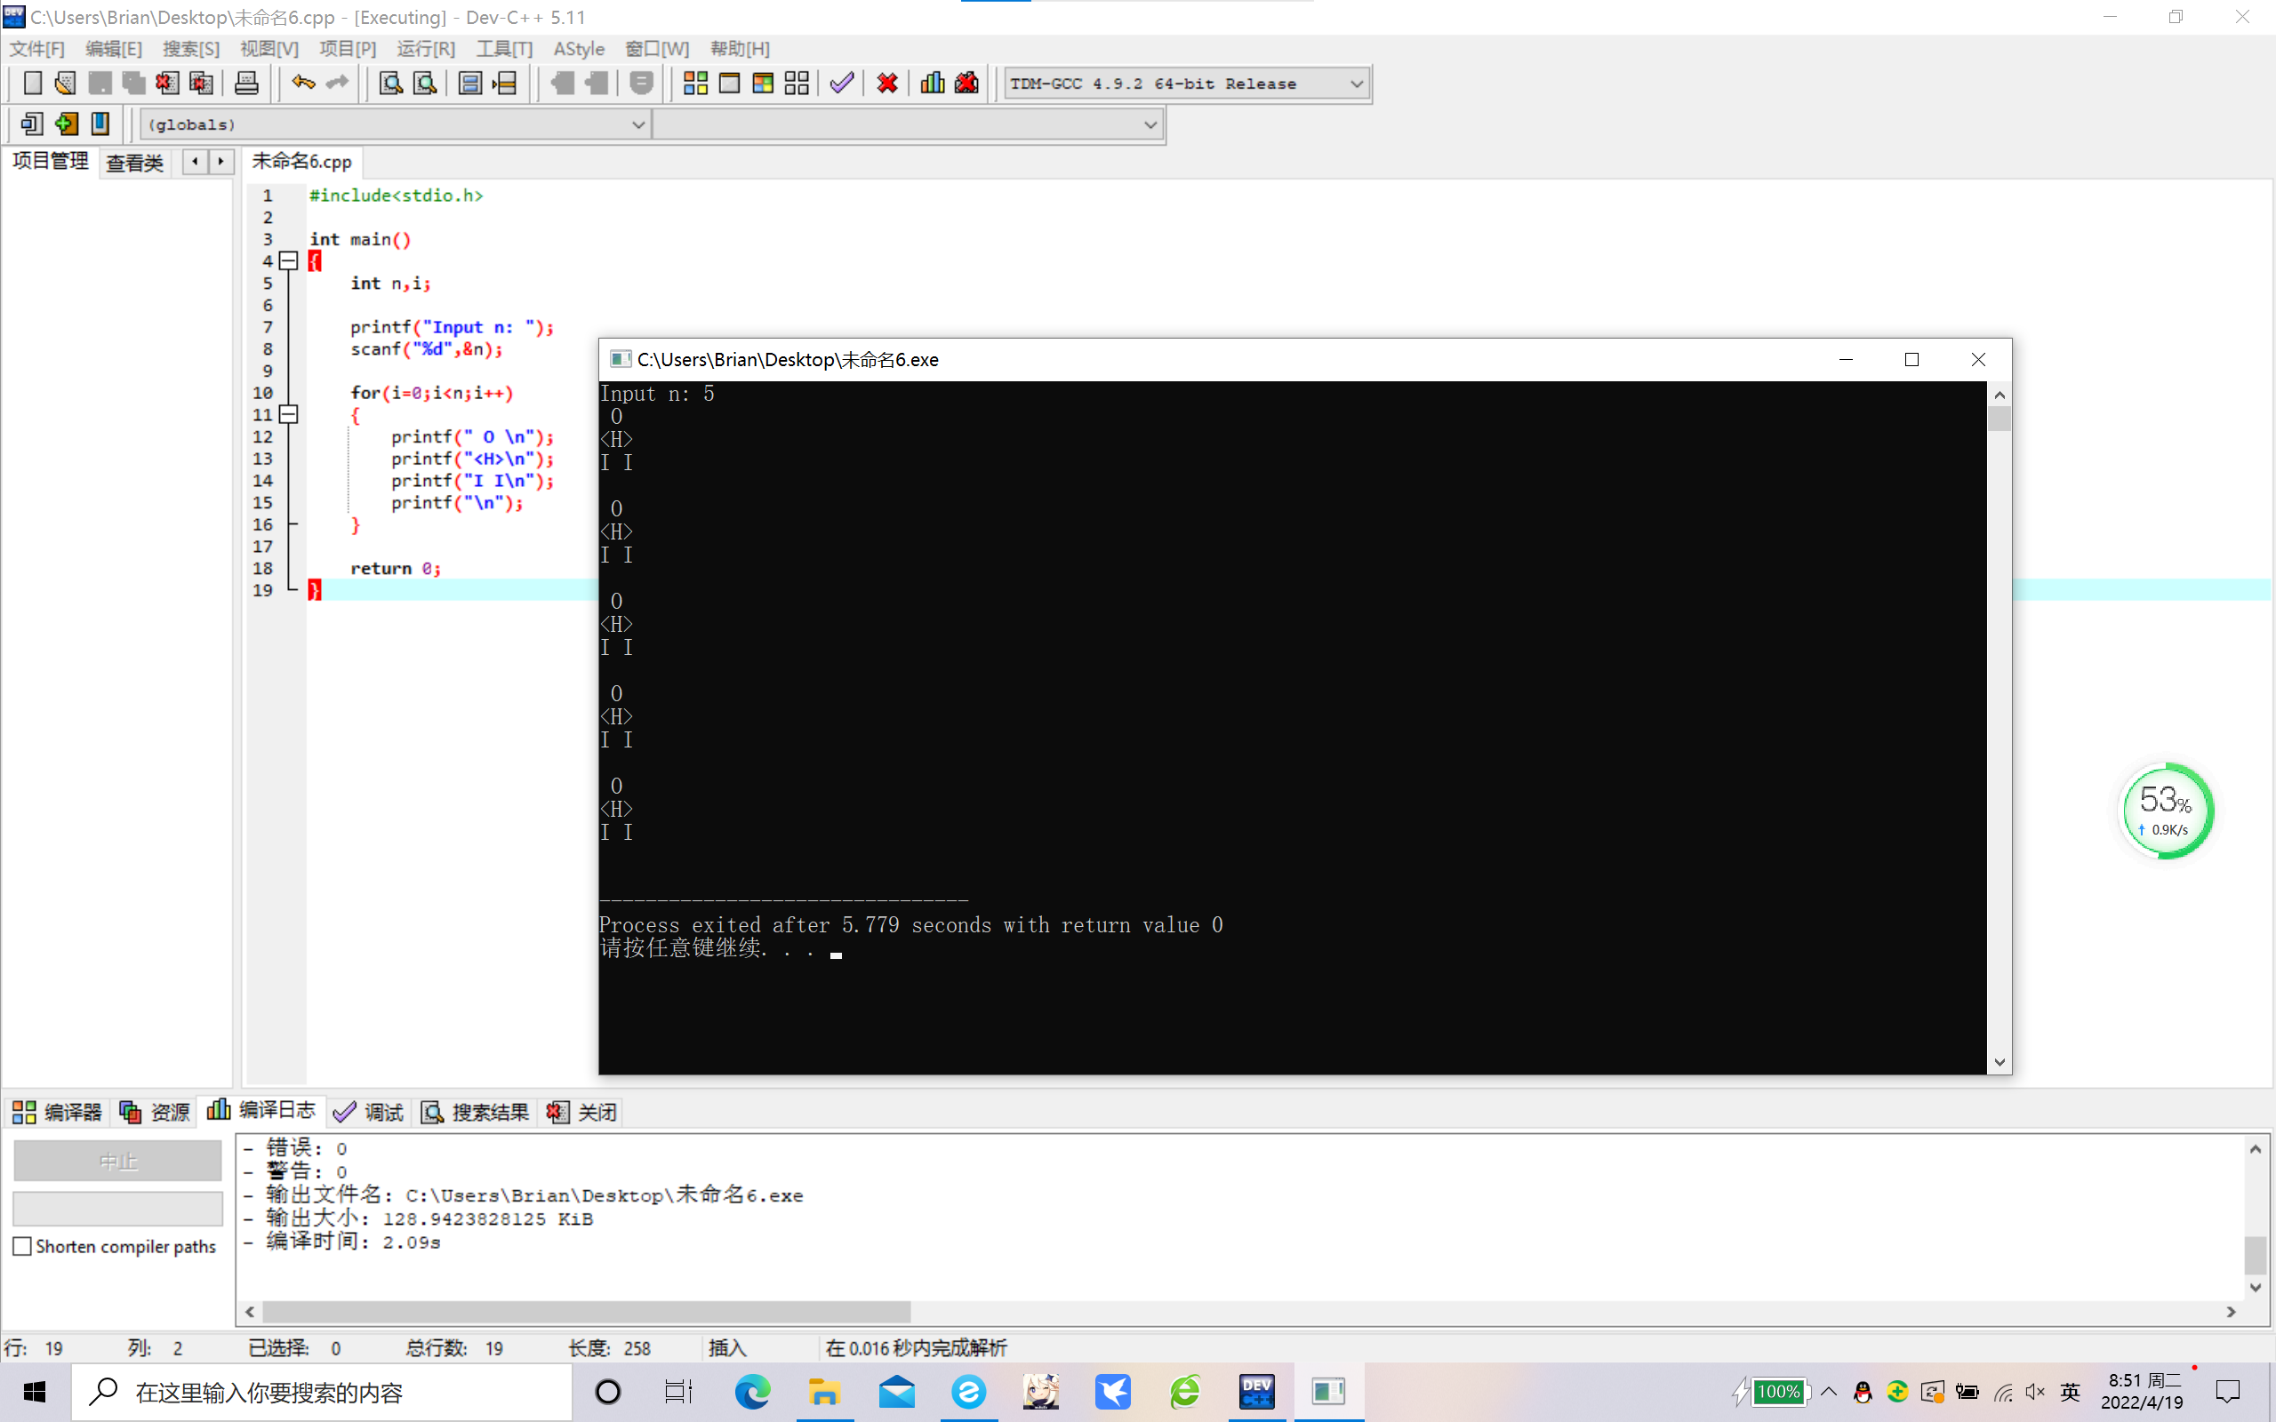Click the New file toolbar icon
This screenshot has height=1422, width=2276.
(x=32, y=84)
